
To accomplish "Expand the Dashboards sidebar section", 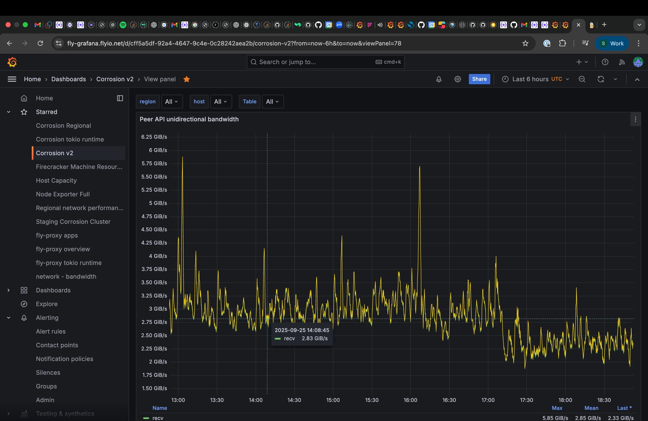I will click(x=8, y=290).
